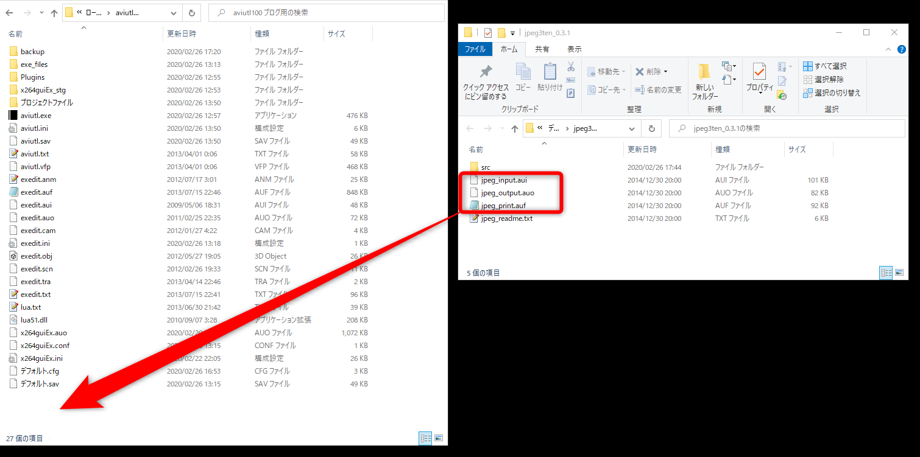920x457 pixels.
Task: Switch aviutl100 window to details view
Action: click(x=425, y=438)
